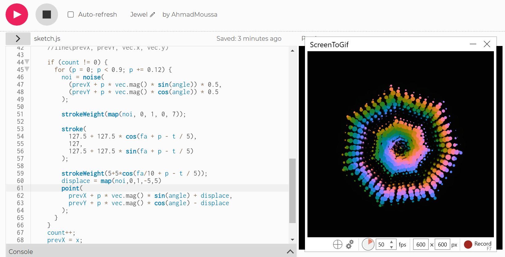Viewport: 505px width, 257px height.
Task: Open ScreenToGif settings gears icon
Action: 350,244
